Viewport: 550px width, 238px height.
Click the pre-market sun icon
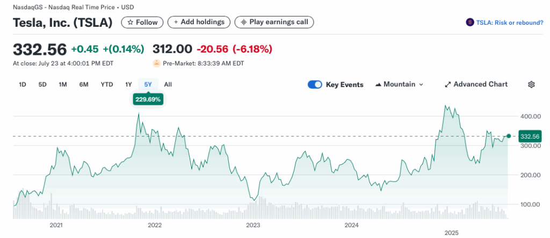157,63
